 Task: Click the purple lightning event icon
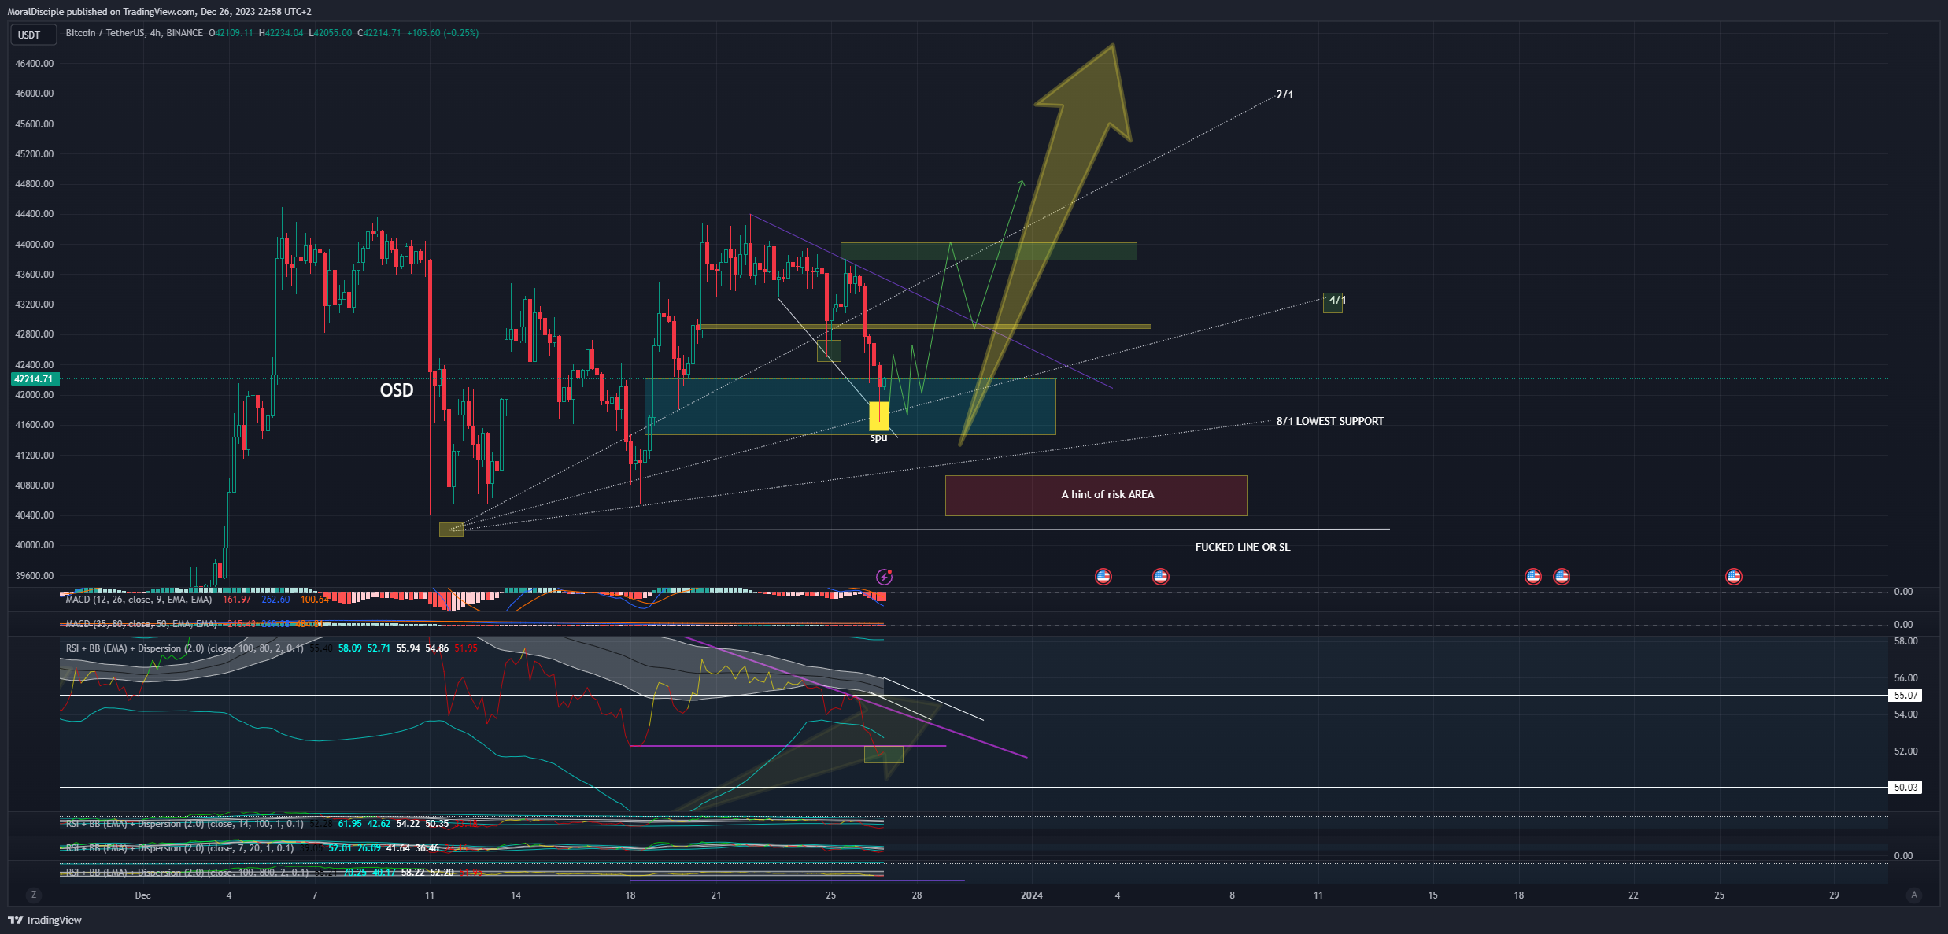coord(884,577)
